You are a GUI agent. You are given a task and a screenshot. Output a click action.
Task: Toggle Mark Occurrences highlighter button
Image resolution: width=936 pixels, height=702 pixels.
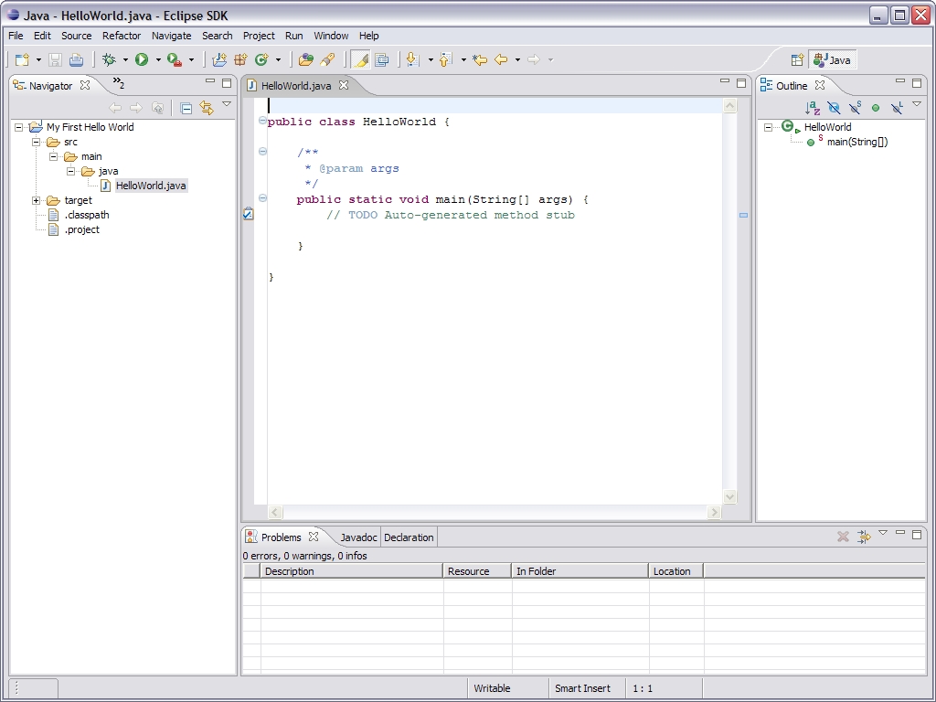click(360, 59)
